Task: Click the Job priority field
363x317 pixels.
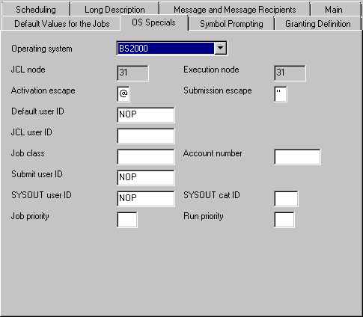Action: click(x=127, y=220)
